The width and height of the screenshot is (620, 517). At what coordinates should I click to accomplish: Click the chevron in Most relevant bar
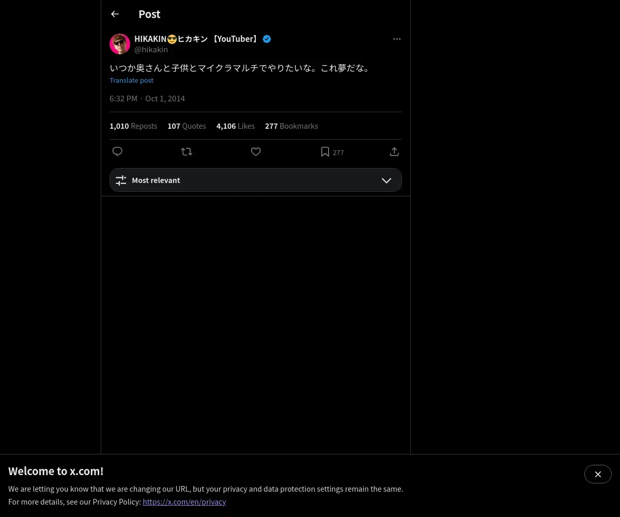pos(386,180)
